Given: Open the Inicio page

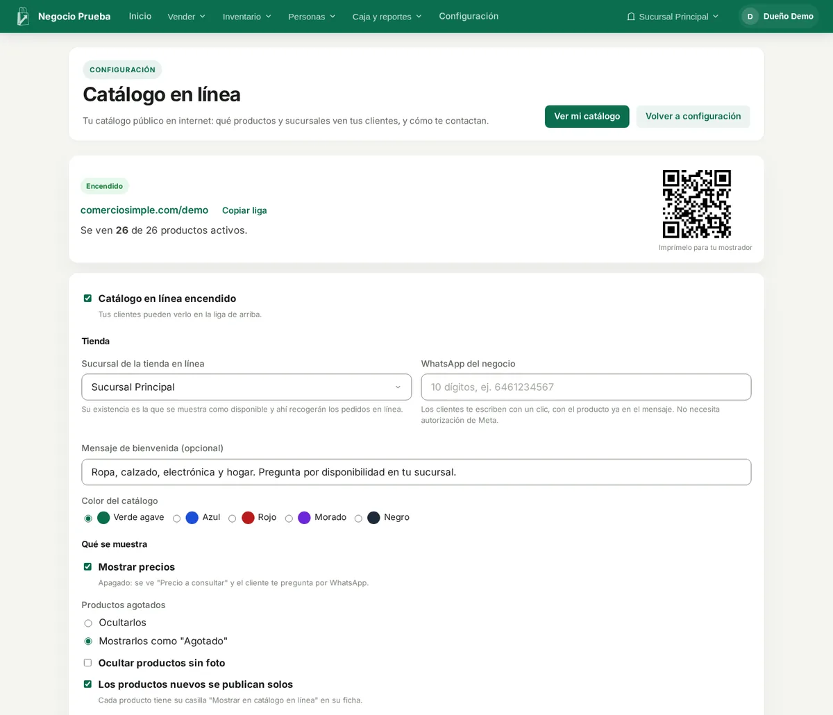Looking at the screenshot, I should pos(140,16).
